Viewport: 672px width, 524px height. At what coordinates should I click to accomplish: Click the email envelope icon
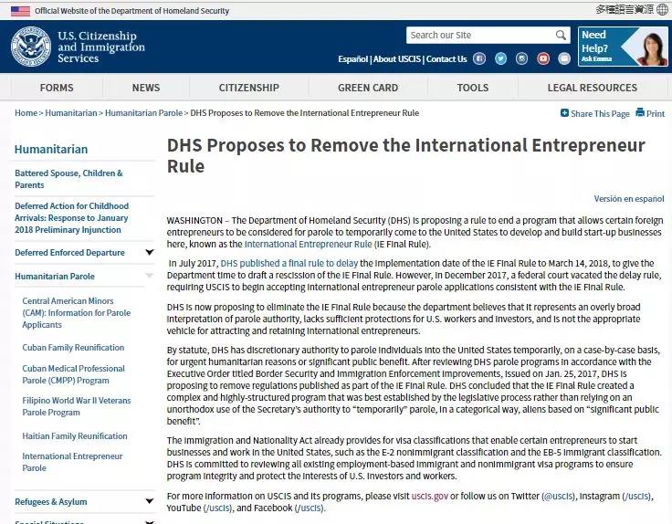(x=564, y=58)
